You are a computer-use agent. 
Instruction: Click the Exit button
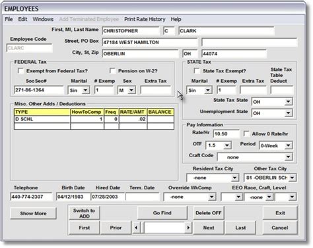coord(280,213)
